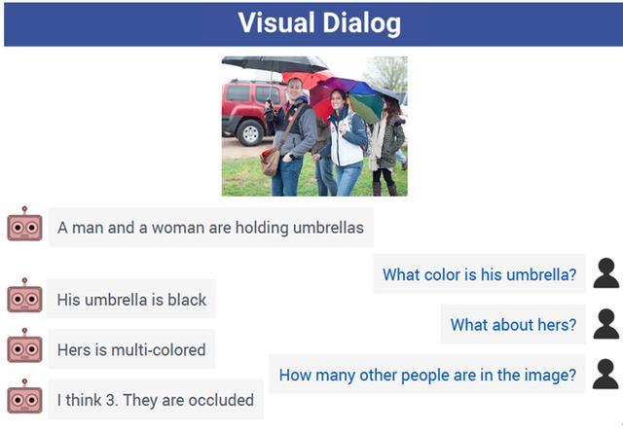Select the caption 'A man and a woman are holding umbrellas'

tap(210, 228)
